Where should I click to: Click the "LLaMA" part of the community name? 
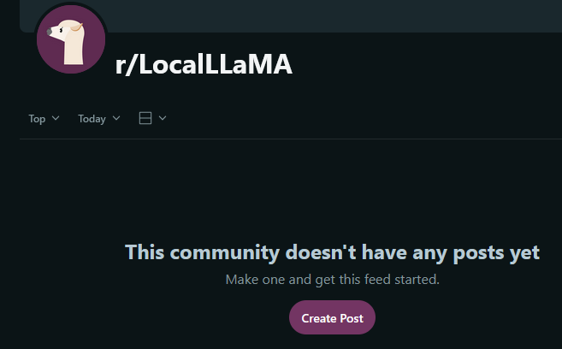249,64
